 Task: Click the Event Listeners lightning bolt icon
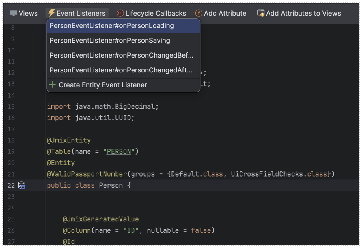(x=51, y=13)
